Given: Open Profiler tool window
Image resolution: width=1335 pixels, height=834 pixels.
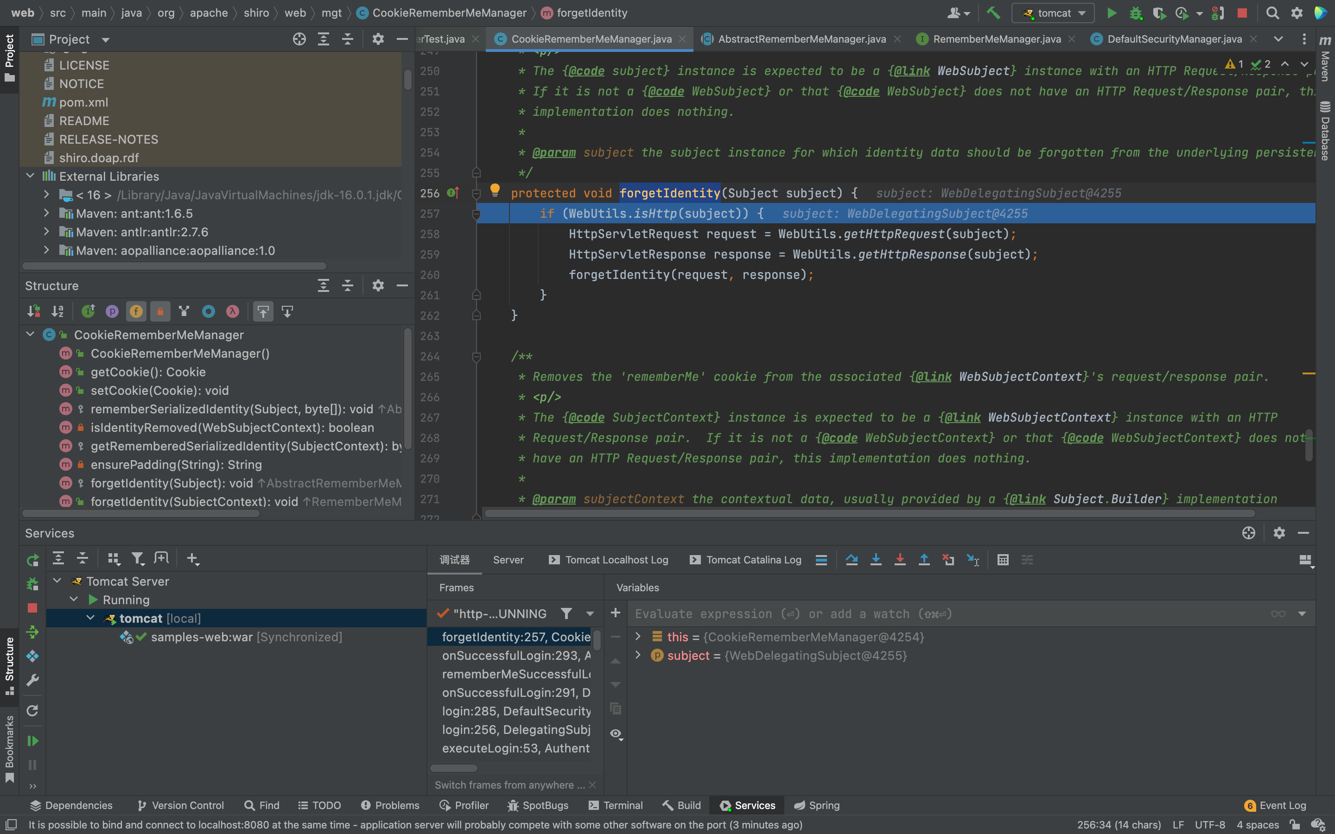Looking at the screenshot, I should tap(464, 805).
